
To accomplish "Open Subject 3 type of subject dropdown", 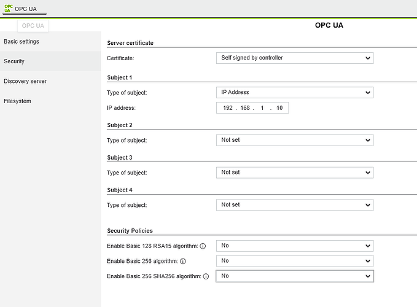I will tap(295, 173).
